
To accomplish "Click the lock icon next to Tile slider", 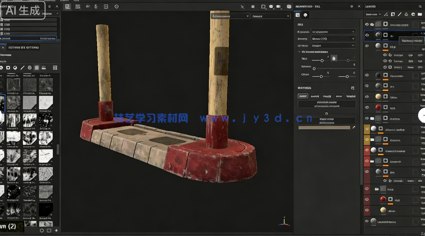I will pyautogui.click(x=334, y=58).
